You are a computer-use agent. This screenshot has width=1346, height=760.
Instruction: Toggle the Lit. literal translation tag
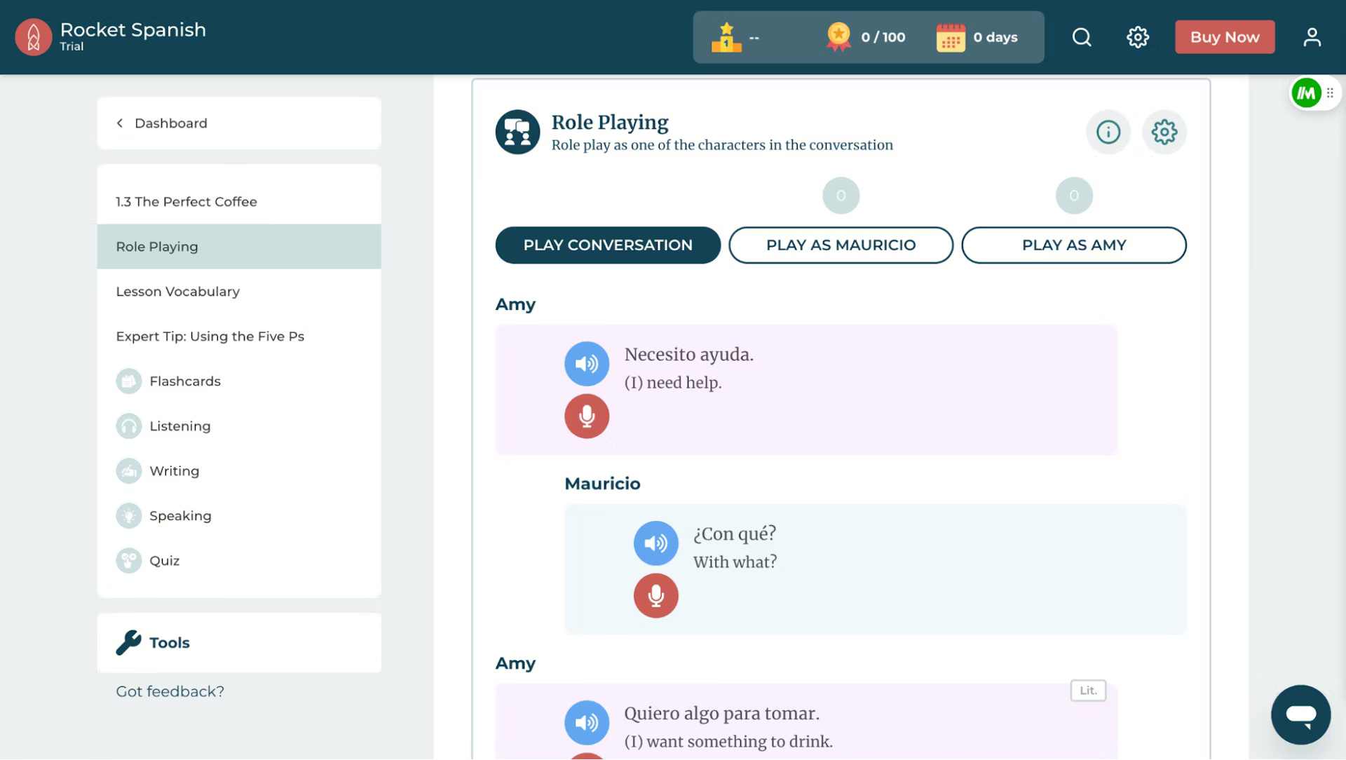1088,691
